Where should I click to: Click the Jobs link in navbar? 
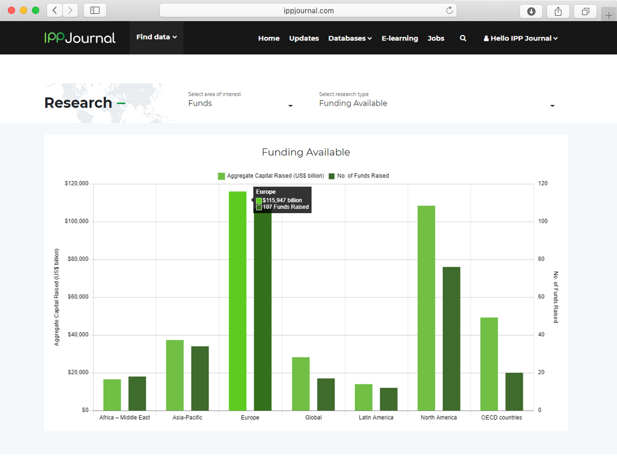point(436,38)
